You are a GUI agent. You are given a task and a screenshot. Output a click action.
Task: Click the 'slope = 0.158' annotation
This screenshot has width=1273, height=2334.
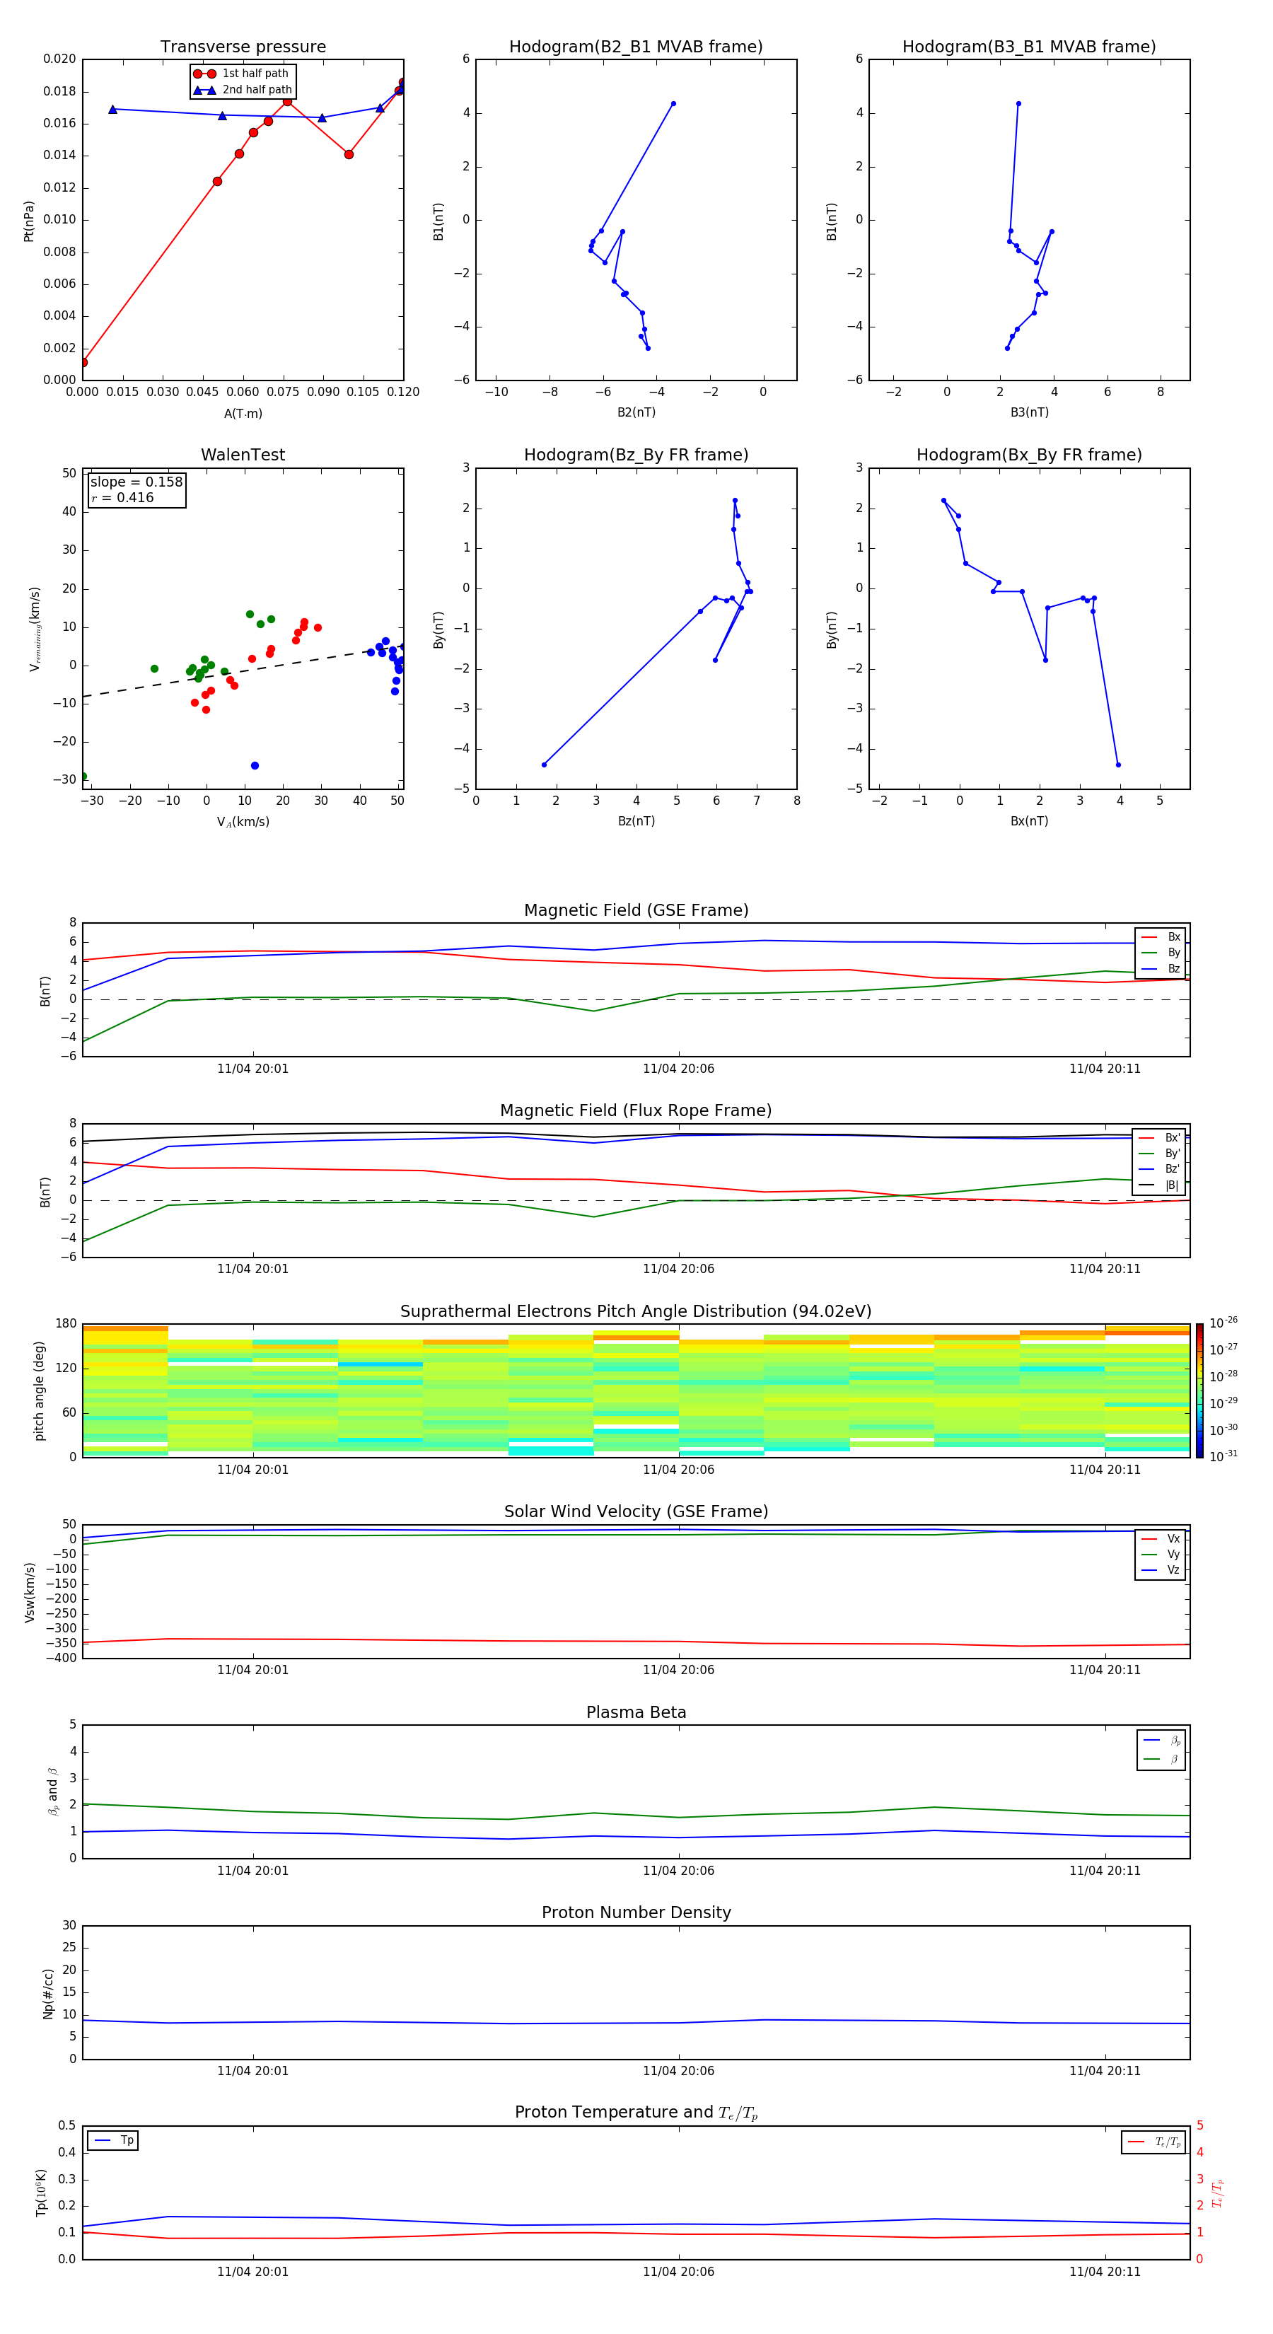point(136,482)
